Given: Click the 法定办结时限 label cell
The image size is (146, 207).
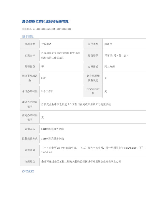Looking at the screenshot, I should pos(93,91).
